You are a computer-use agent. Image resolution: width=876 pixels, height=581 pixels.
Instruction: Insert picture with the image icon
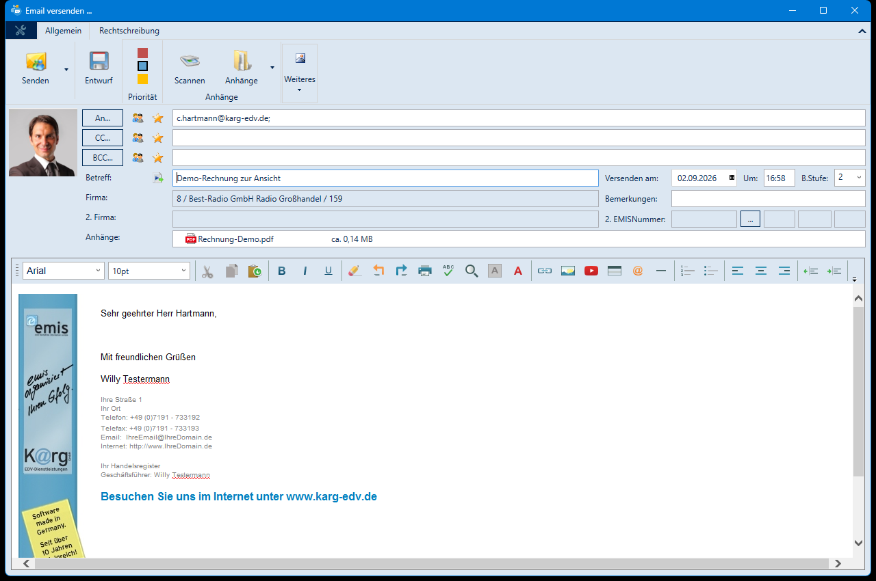pyautogui.click(x=568, y=271)
